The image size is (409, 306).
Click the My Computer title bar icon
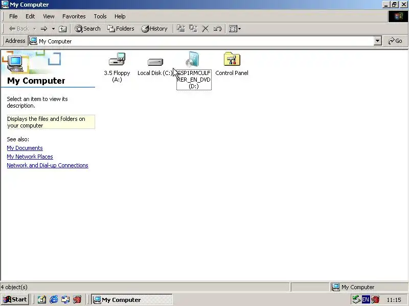(5, 5)
